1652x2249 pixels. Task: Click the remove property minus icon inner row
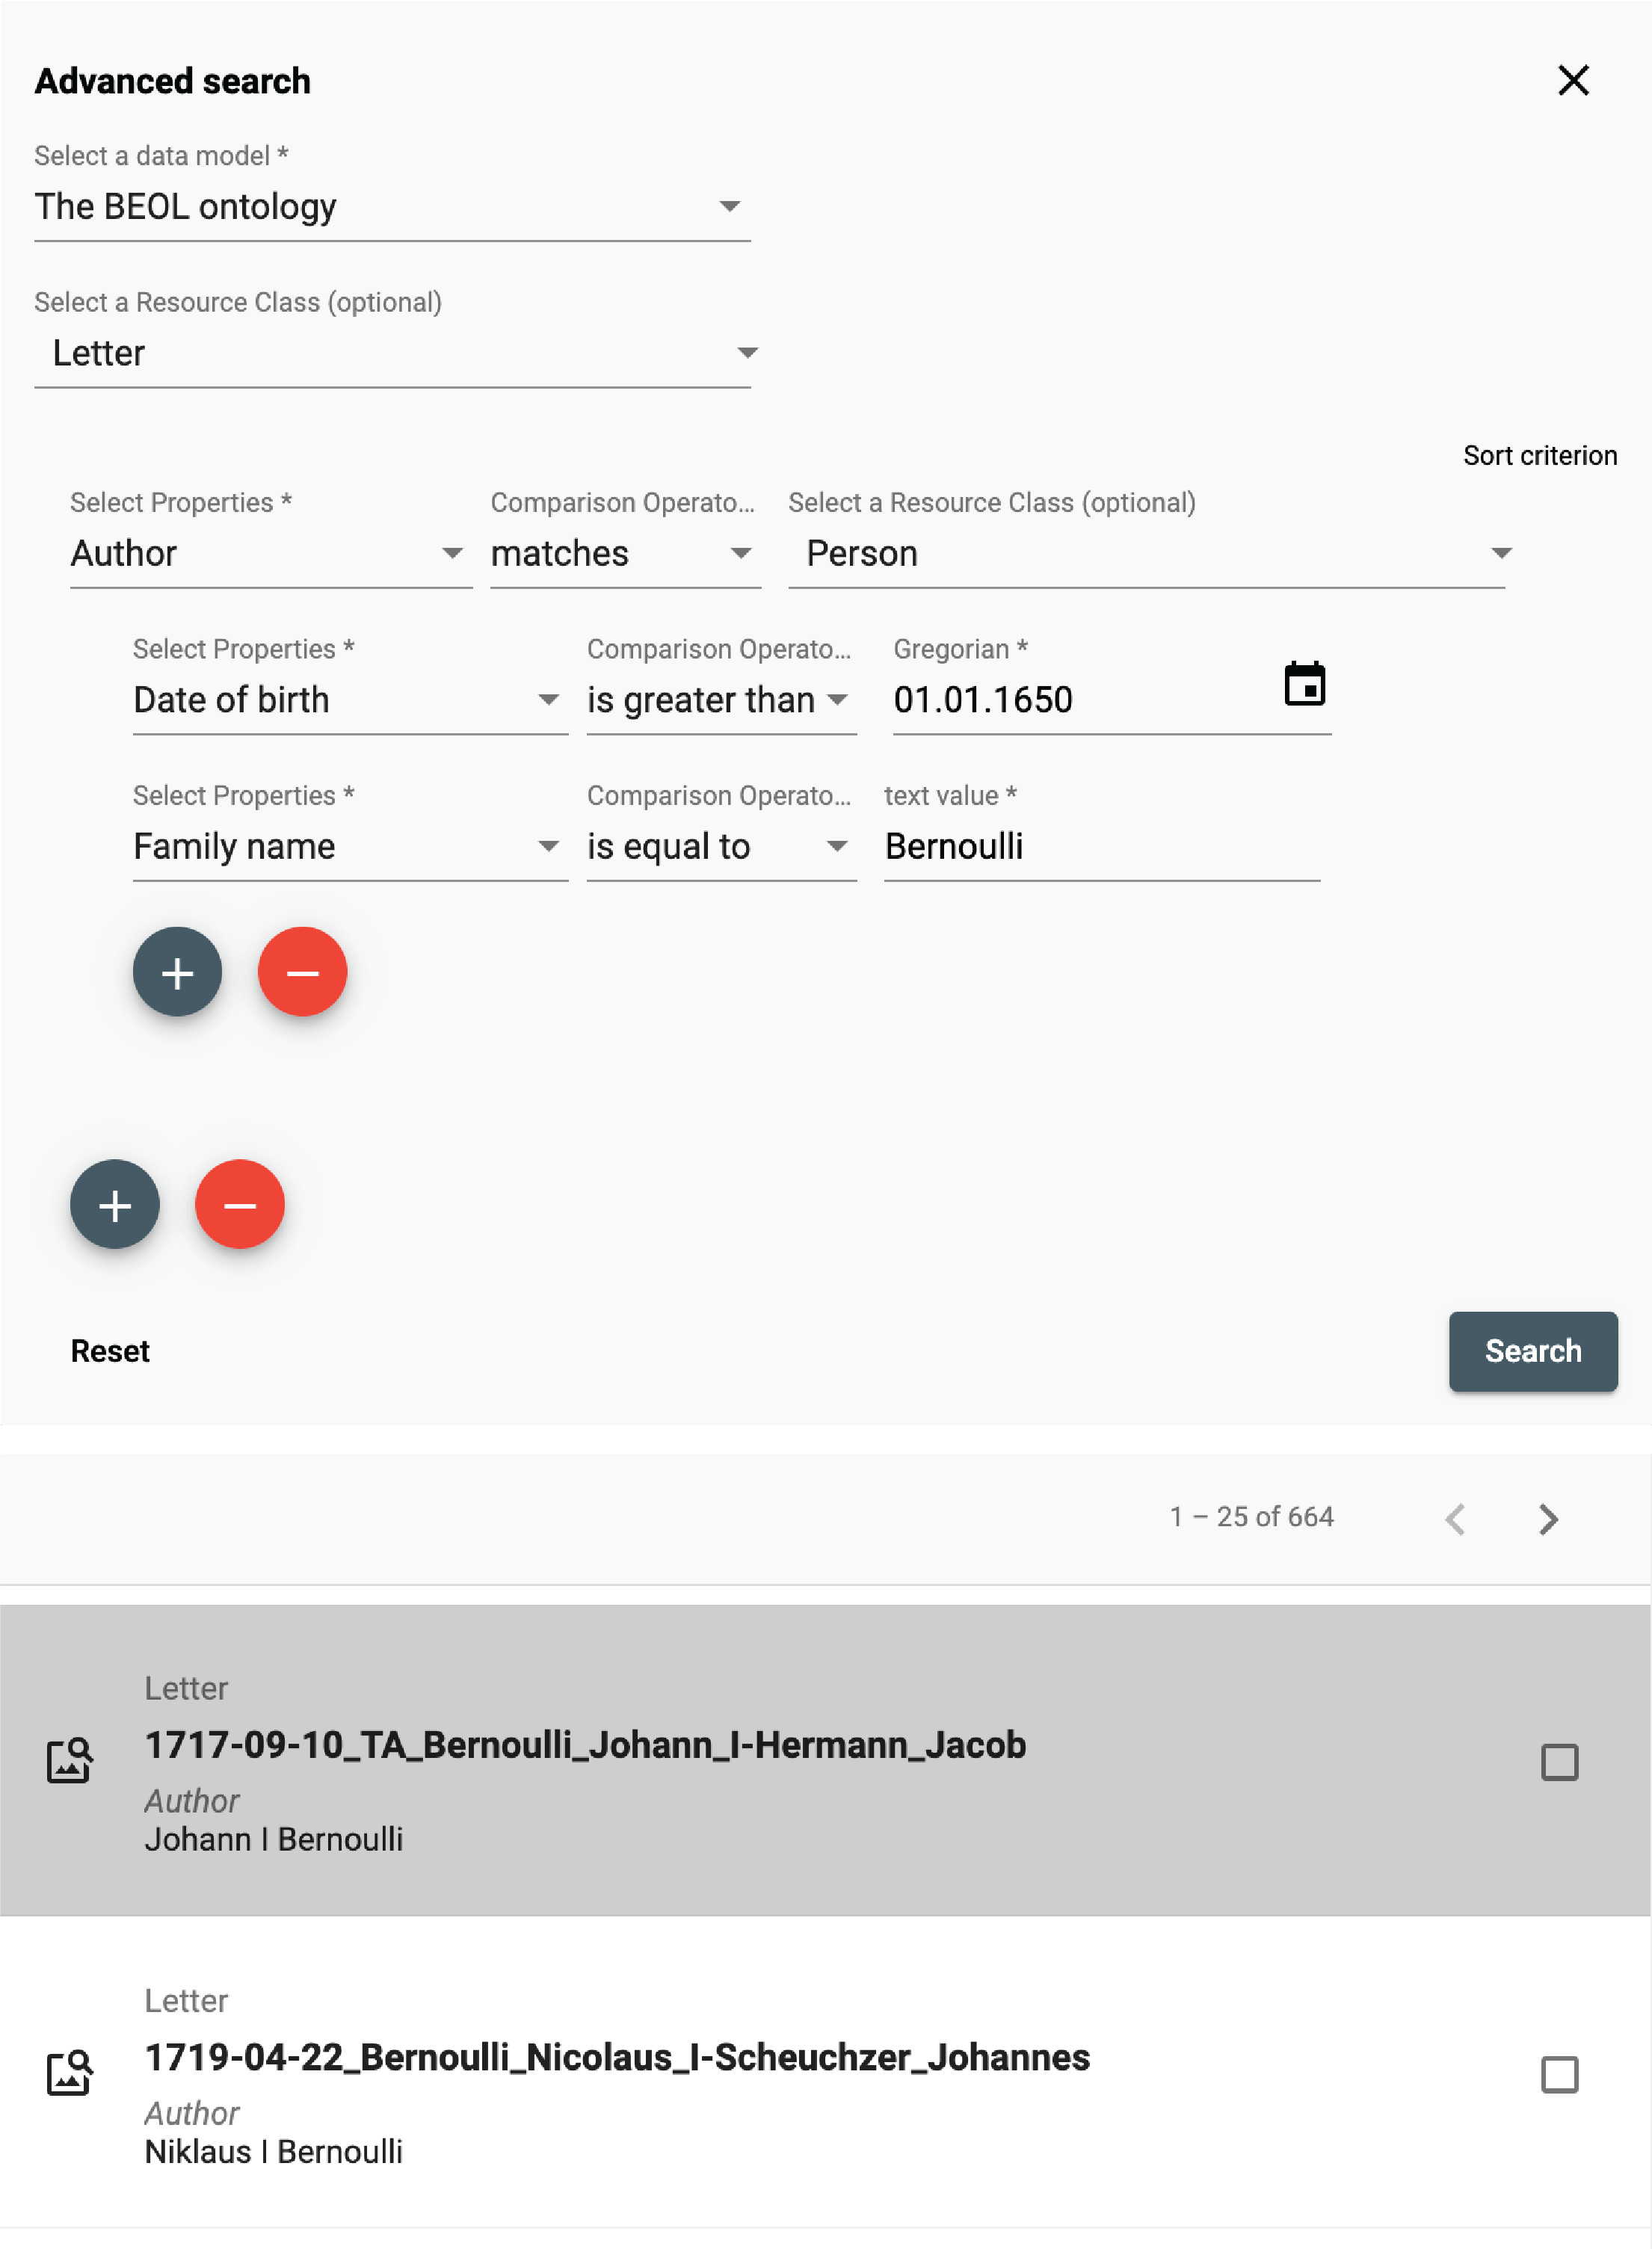[302, 972]
